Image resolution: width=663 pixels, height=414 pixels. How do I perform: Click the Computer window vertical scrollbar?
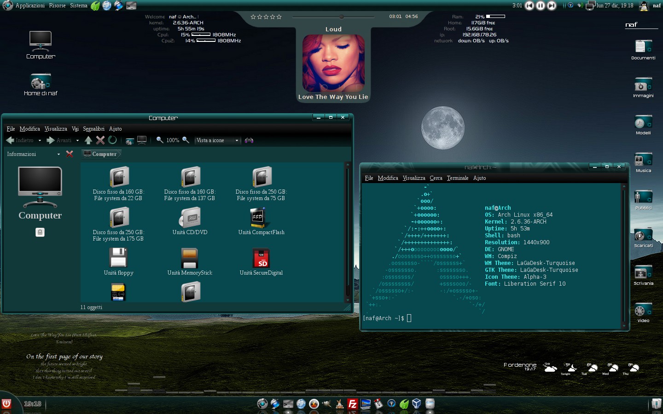[348, 232]
